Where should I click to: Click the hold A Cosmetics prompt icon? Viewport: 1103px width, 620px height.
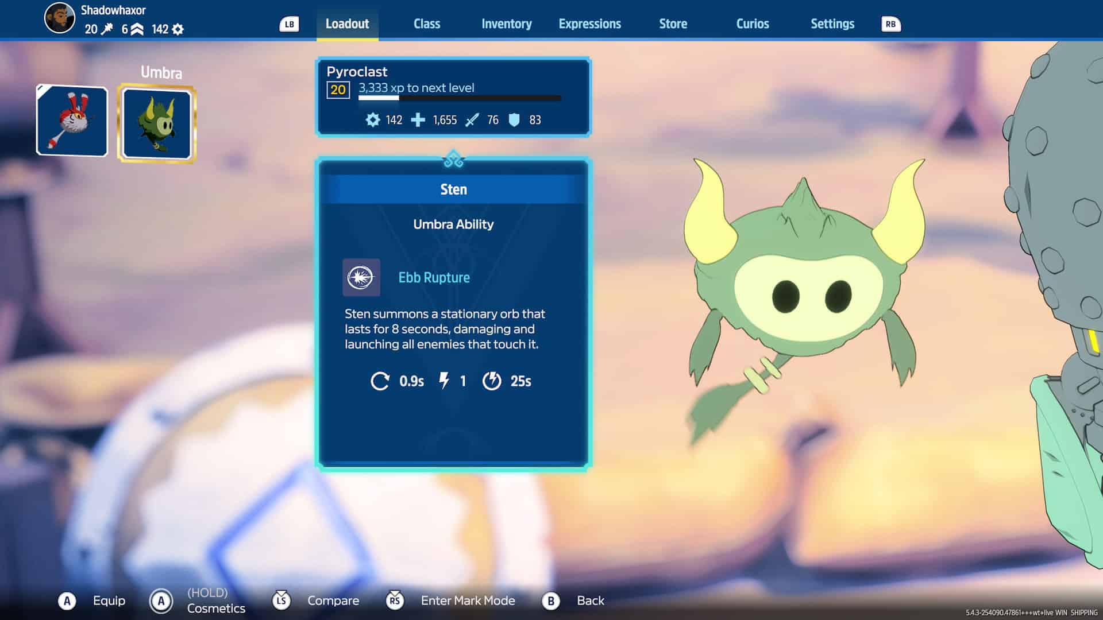pos(161,601)
